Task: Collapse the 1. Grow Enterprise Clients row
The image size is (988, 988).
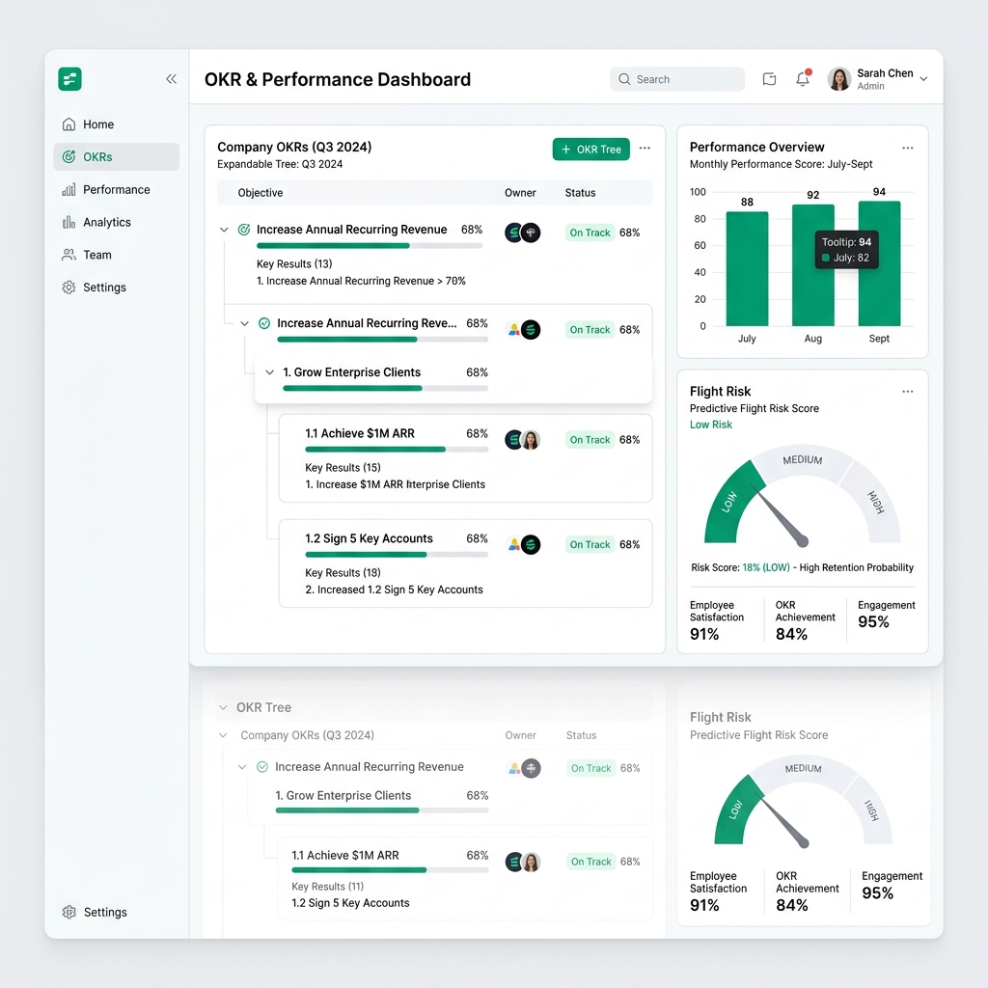Action: pyautogui.click(x=270, y=372)
